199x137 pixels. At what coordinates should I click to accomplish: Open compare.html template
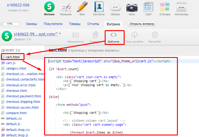[16, 113]
